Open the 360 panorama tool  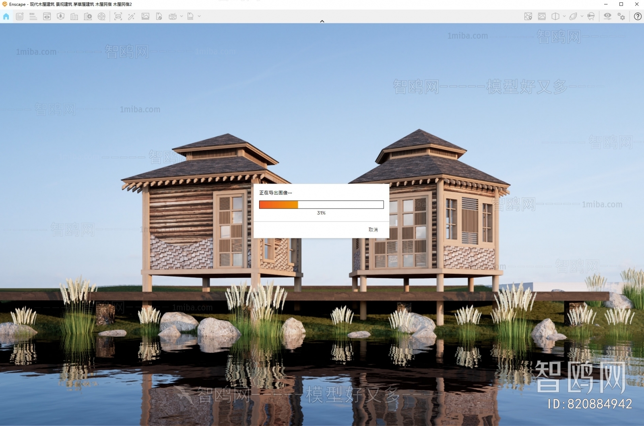pyautogui.click(x=173, y=17)
